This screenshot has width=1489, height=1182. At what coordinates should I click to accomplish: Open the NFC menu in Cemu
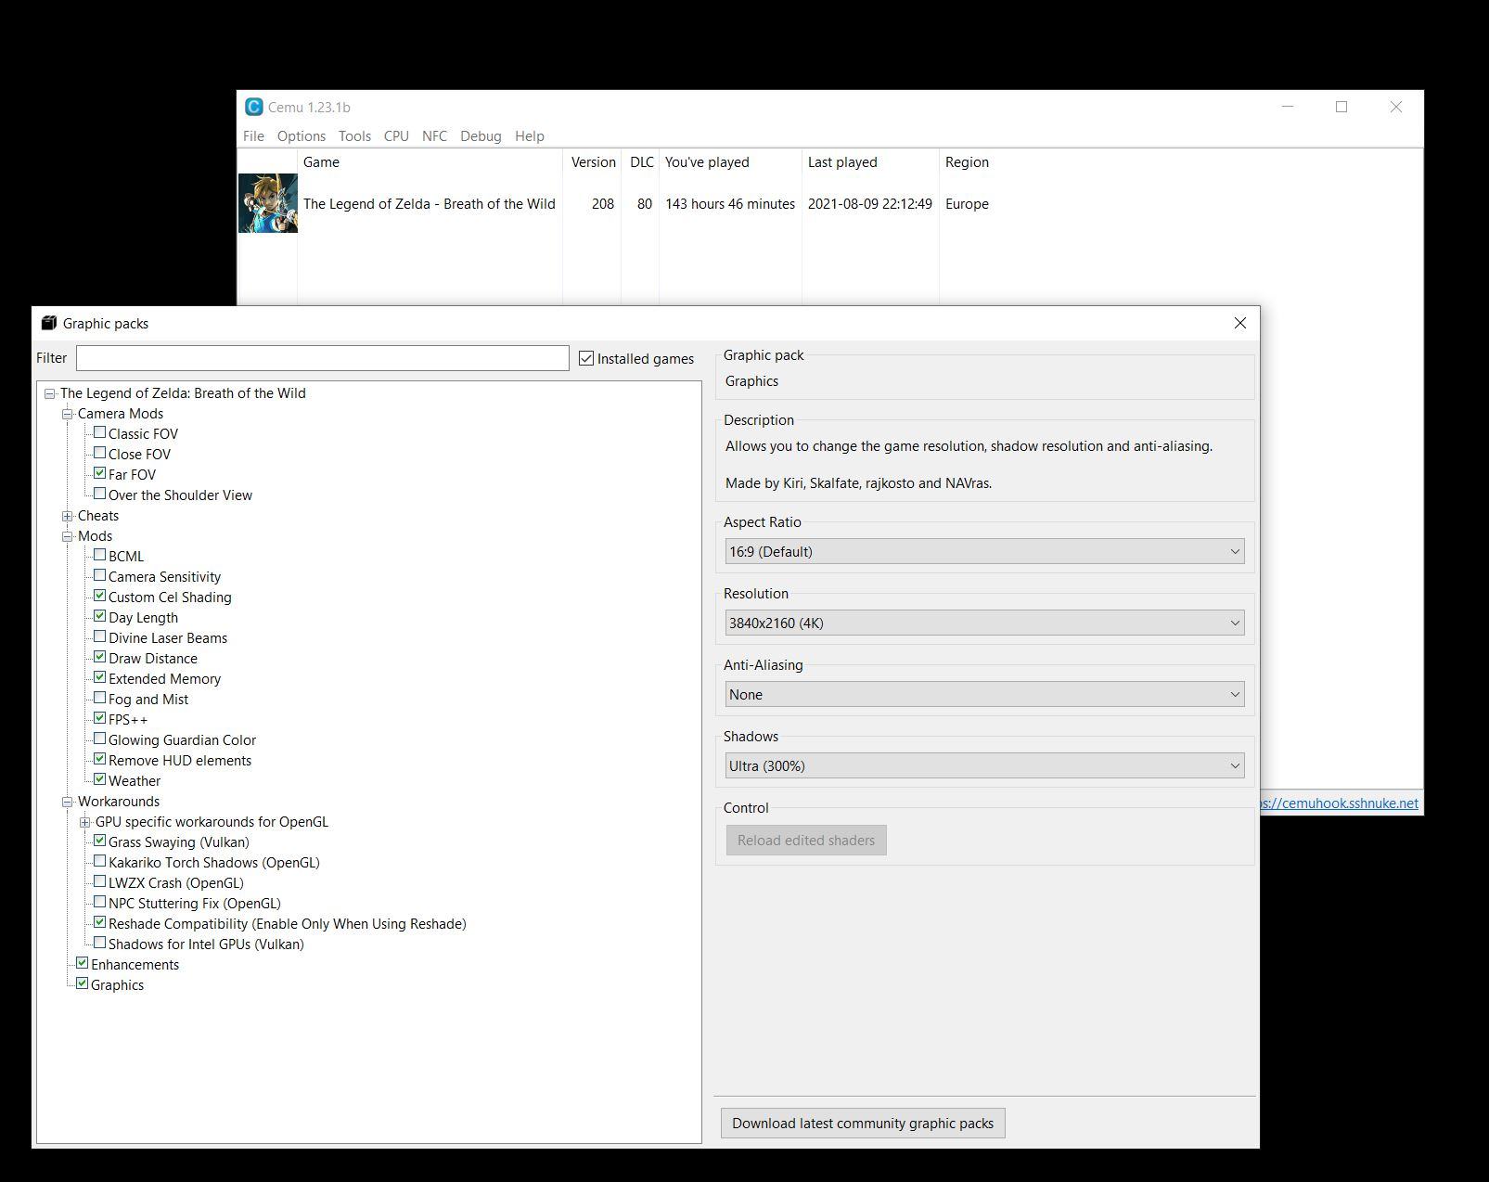pos(434,135)
